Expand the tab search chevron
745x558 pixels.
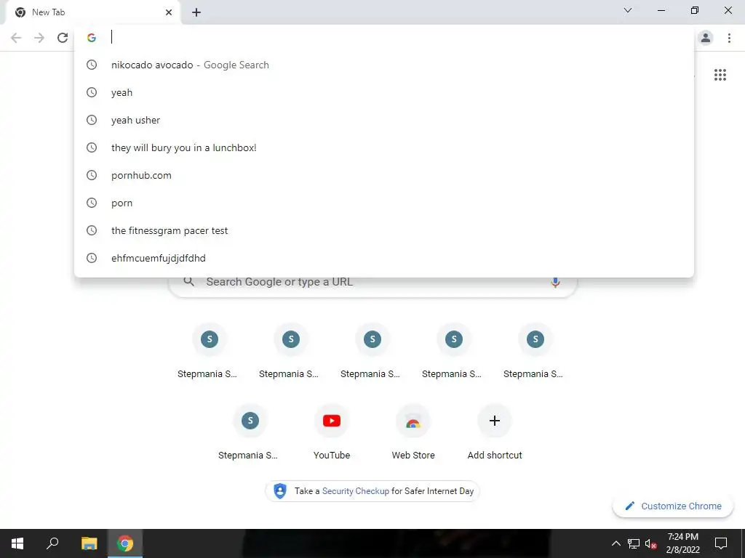(628, 10)
